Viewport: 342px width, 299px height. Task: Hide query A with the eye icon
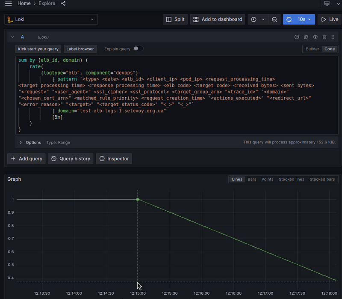315,37
